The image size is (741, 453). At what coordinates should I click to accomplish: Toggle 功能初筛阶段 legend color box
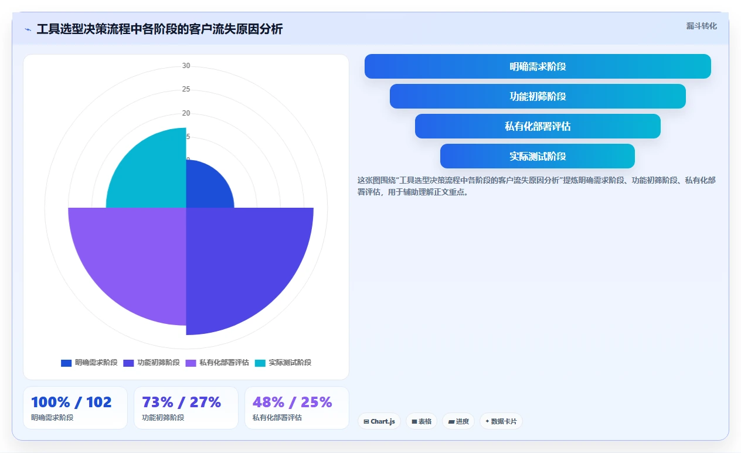coord(128,363)
